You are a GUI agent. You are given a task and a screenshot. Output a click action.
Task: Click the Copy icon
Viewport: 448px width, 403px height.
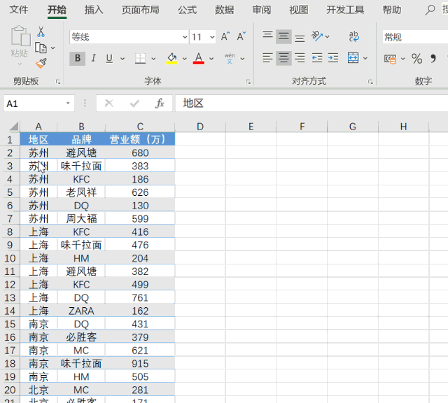(x=41, y=48)
